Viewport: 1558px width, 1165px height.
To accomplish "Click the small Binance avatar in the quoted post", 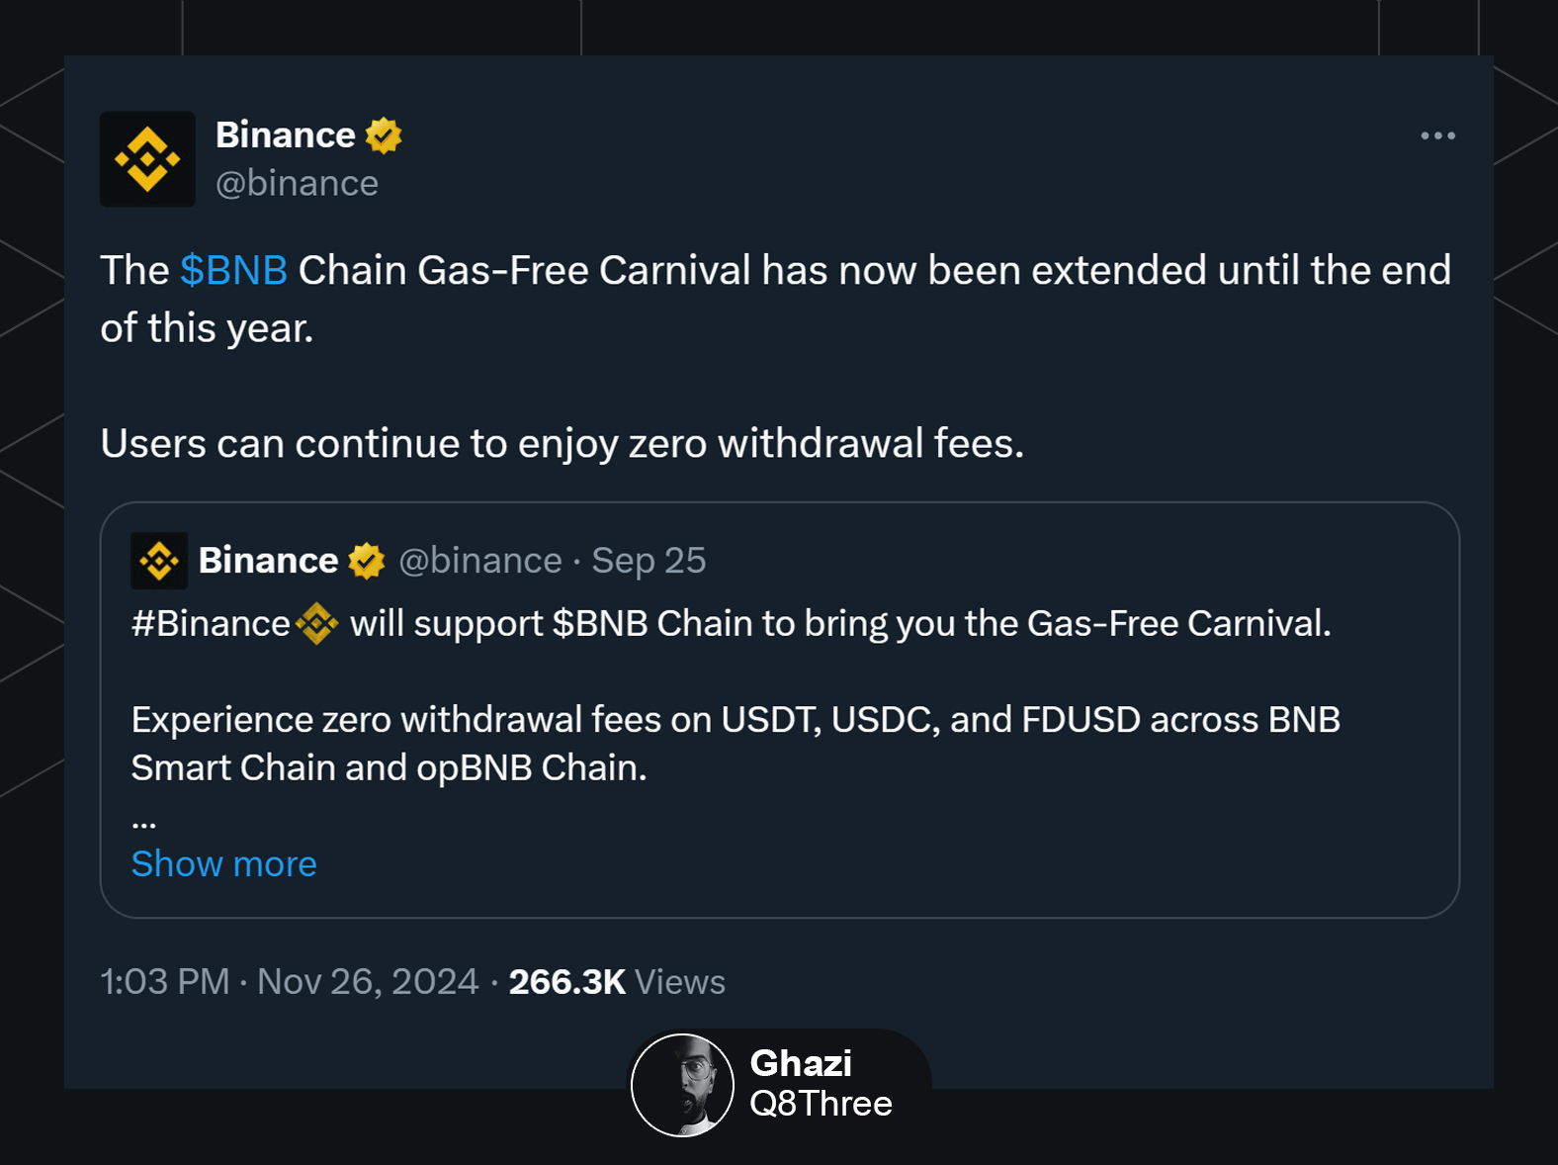I will 159,561.
